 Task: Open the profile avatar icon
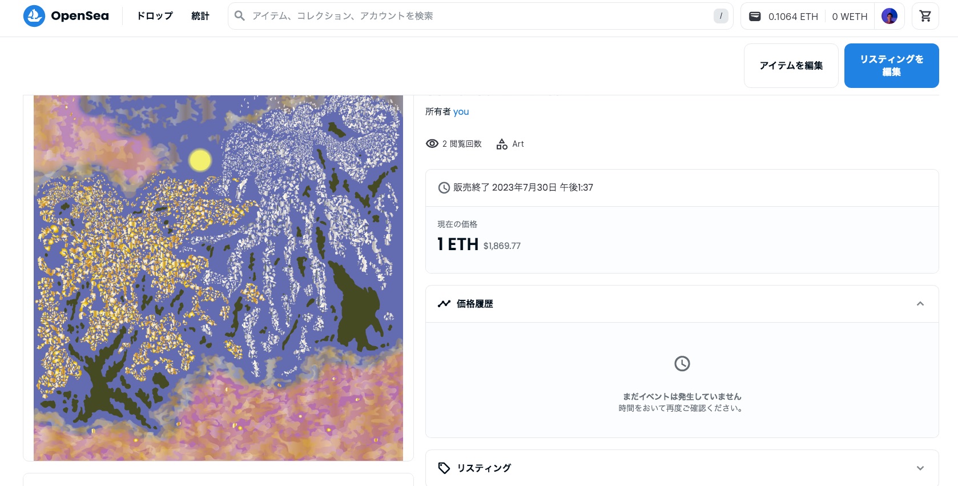[889, 16]
